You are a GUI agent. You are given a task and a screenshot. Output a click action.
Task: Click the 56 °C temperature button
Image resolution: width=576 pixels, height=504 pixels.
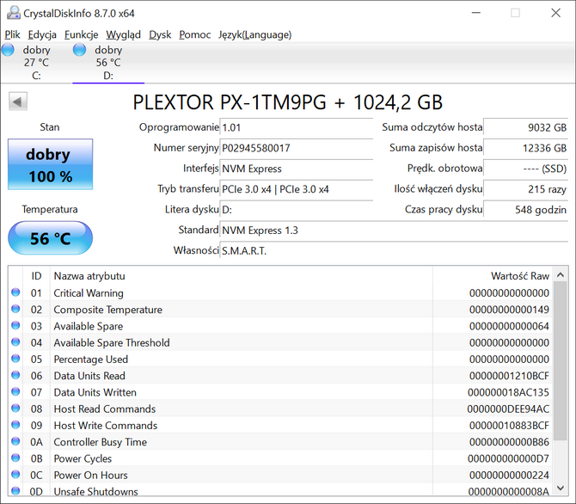point(51,238)
